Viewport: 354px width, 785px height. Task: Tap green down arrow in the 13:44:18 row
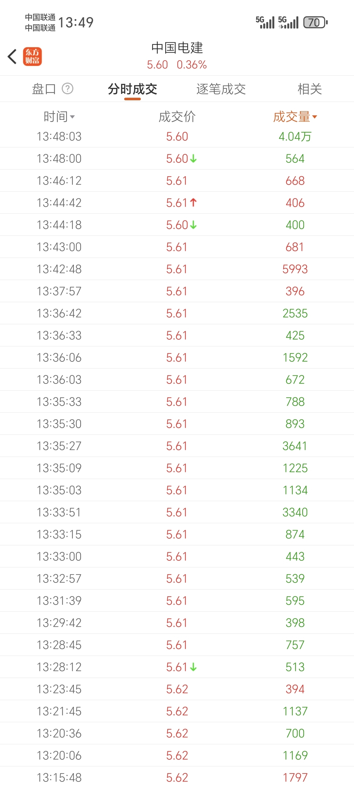[193, 225]
